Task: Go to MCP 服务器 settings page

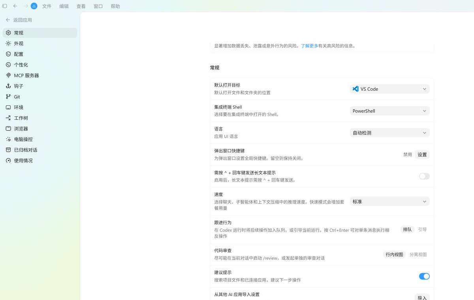Action: [x=40, y=75]
